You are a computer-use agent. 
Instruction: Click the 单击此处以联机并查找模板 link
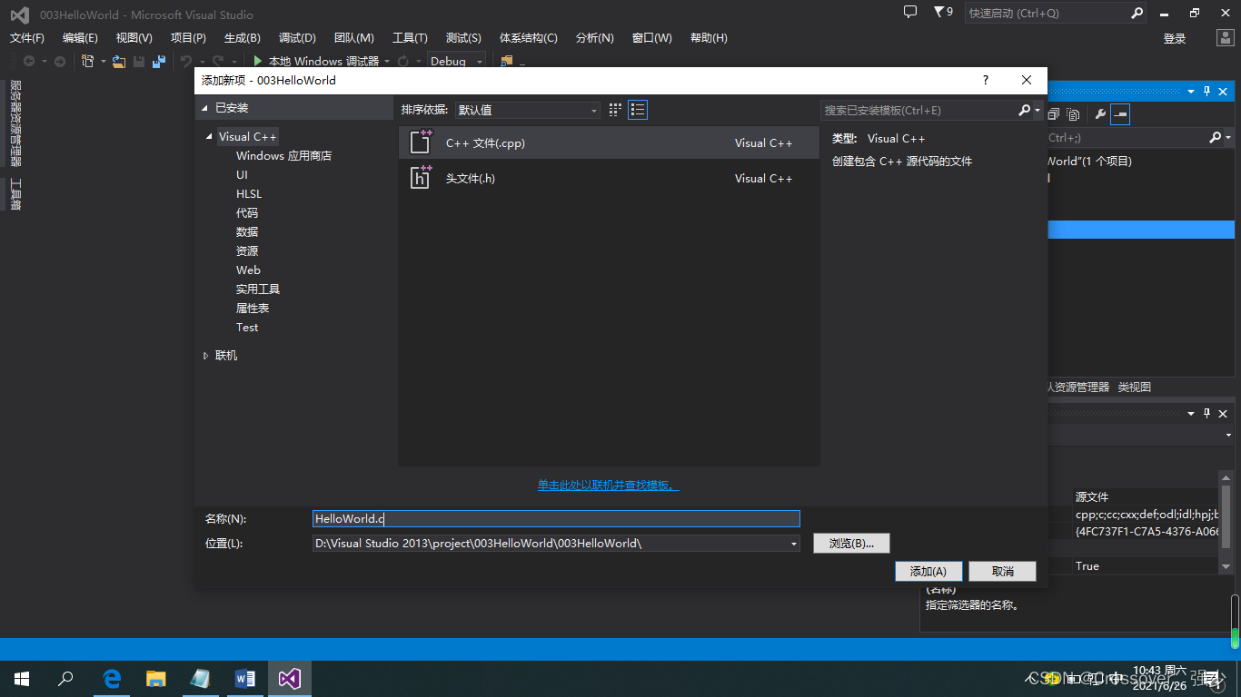[x=609, y=486]
